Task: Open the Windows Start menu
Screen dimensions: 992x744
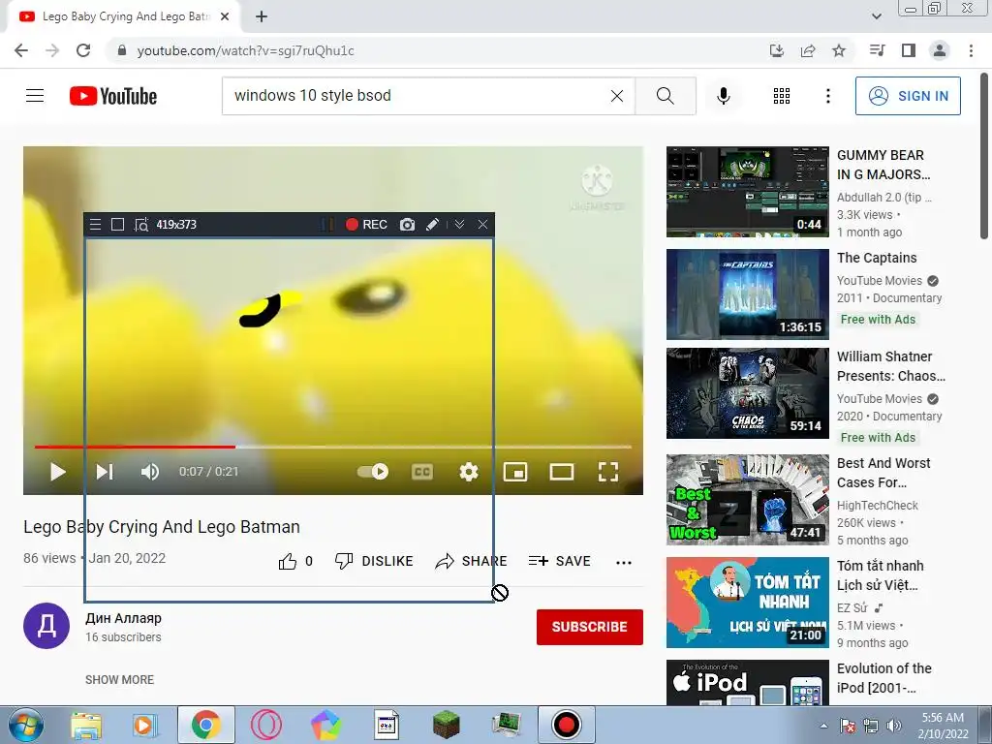Action: [x=26, y=725]
